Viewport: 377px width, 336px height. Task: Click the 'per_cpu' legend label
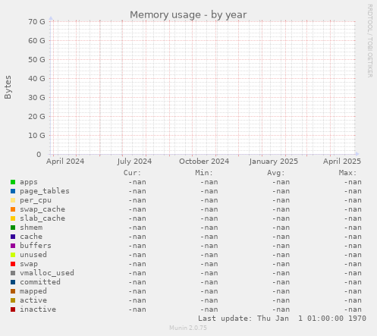(36, 200)
